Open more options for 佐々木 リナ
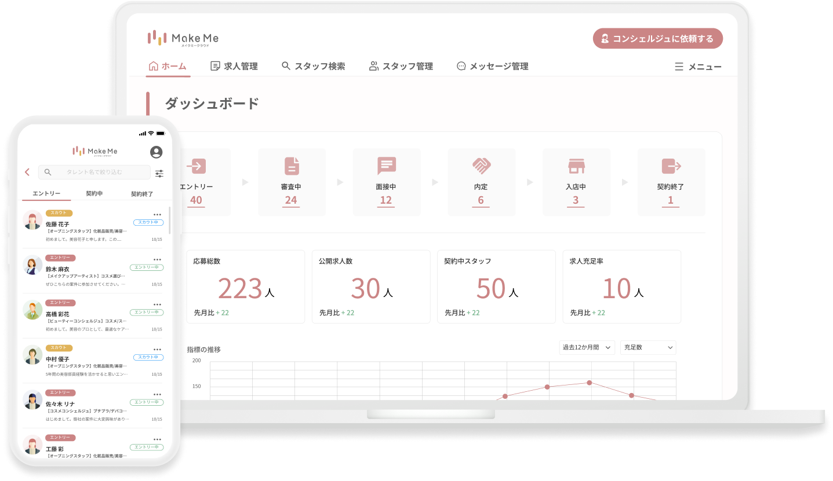The height and width of the screenshot is (481, 833). 157,394
